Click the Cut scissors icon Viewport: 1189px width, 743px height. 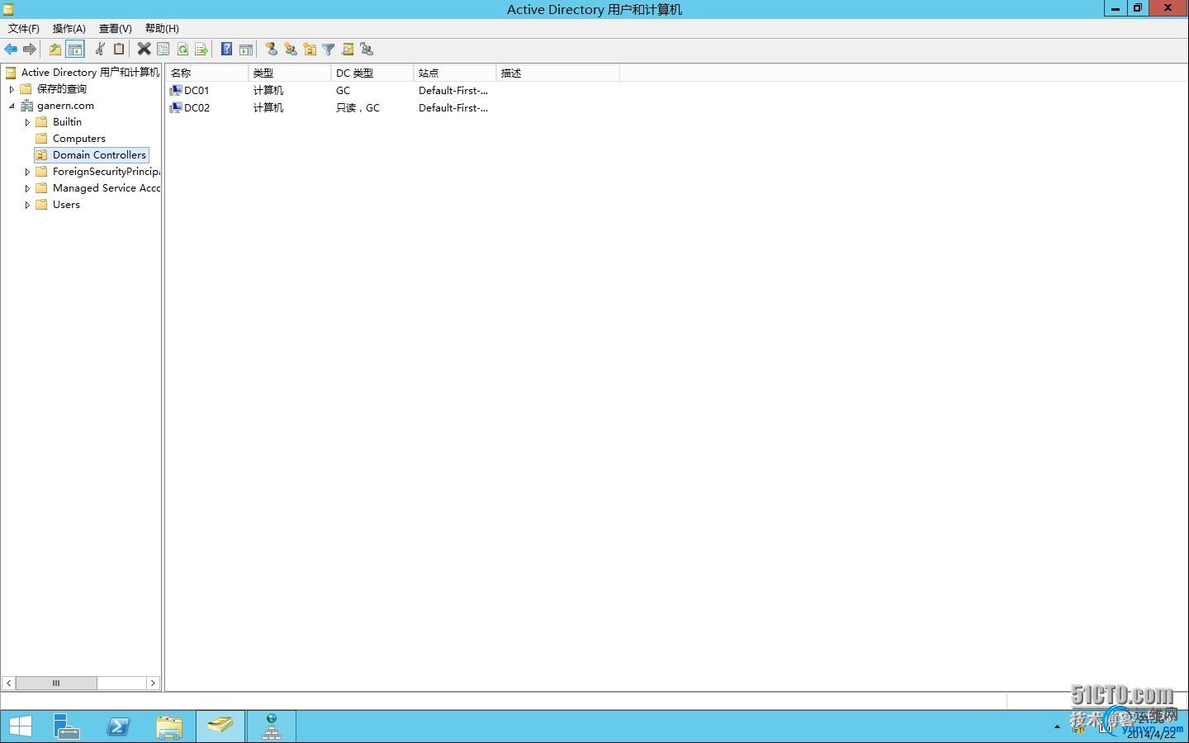point(100,50)
